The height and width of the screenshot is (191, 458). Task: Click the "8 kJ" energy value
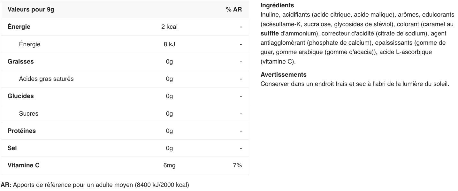[169, 44]
